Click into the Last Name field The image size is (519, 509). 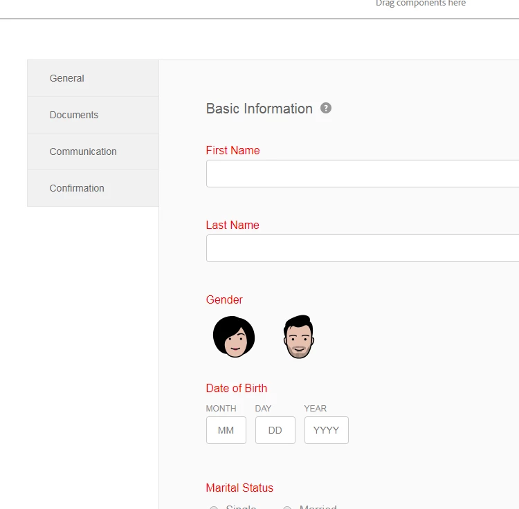[363, 248]
